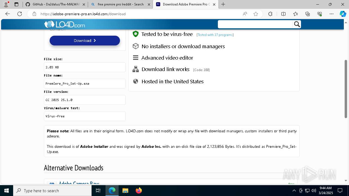Reload the page with refresh icon
This screenshot has width=349, height=196.
[20, 14]
